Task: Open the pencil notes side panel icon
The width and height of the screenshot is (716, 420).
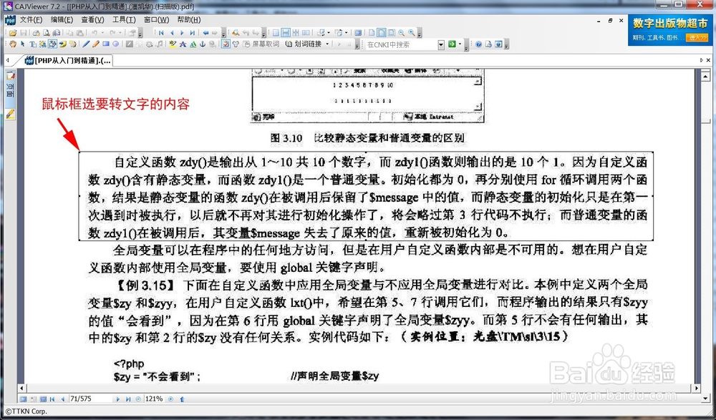Action: [x=10, y=114]
